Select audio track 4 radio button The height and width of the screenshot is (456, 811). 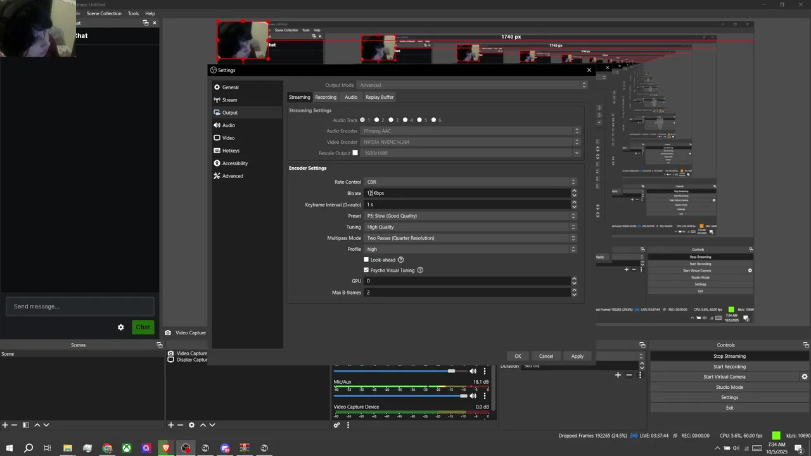click(405, 120)
